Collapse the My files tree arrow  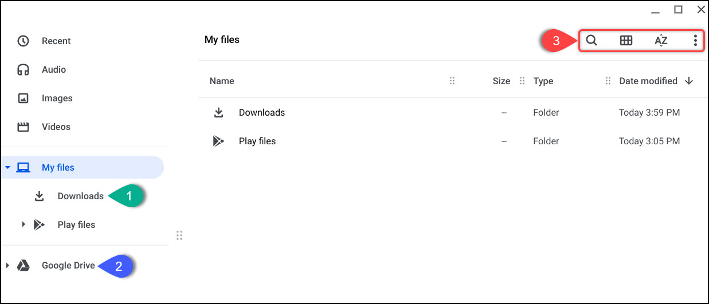(7, 168)
